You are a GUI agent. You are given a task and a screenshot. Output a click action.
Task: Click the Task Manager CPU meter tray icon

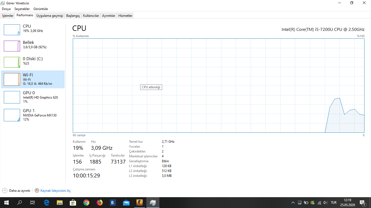300,203
